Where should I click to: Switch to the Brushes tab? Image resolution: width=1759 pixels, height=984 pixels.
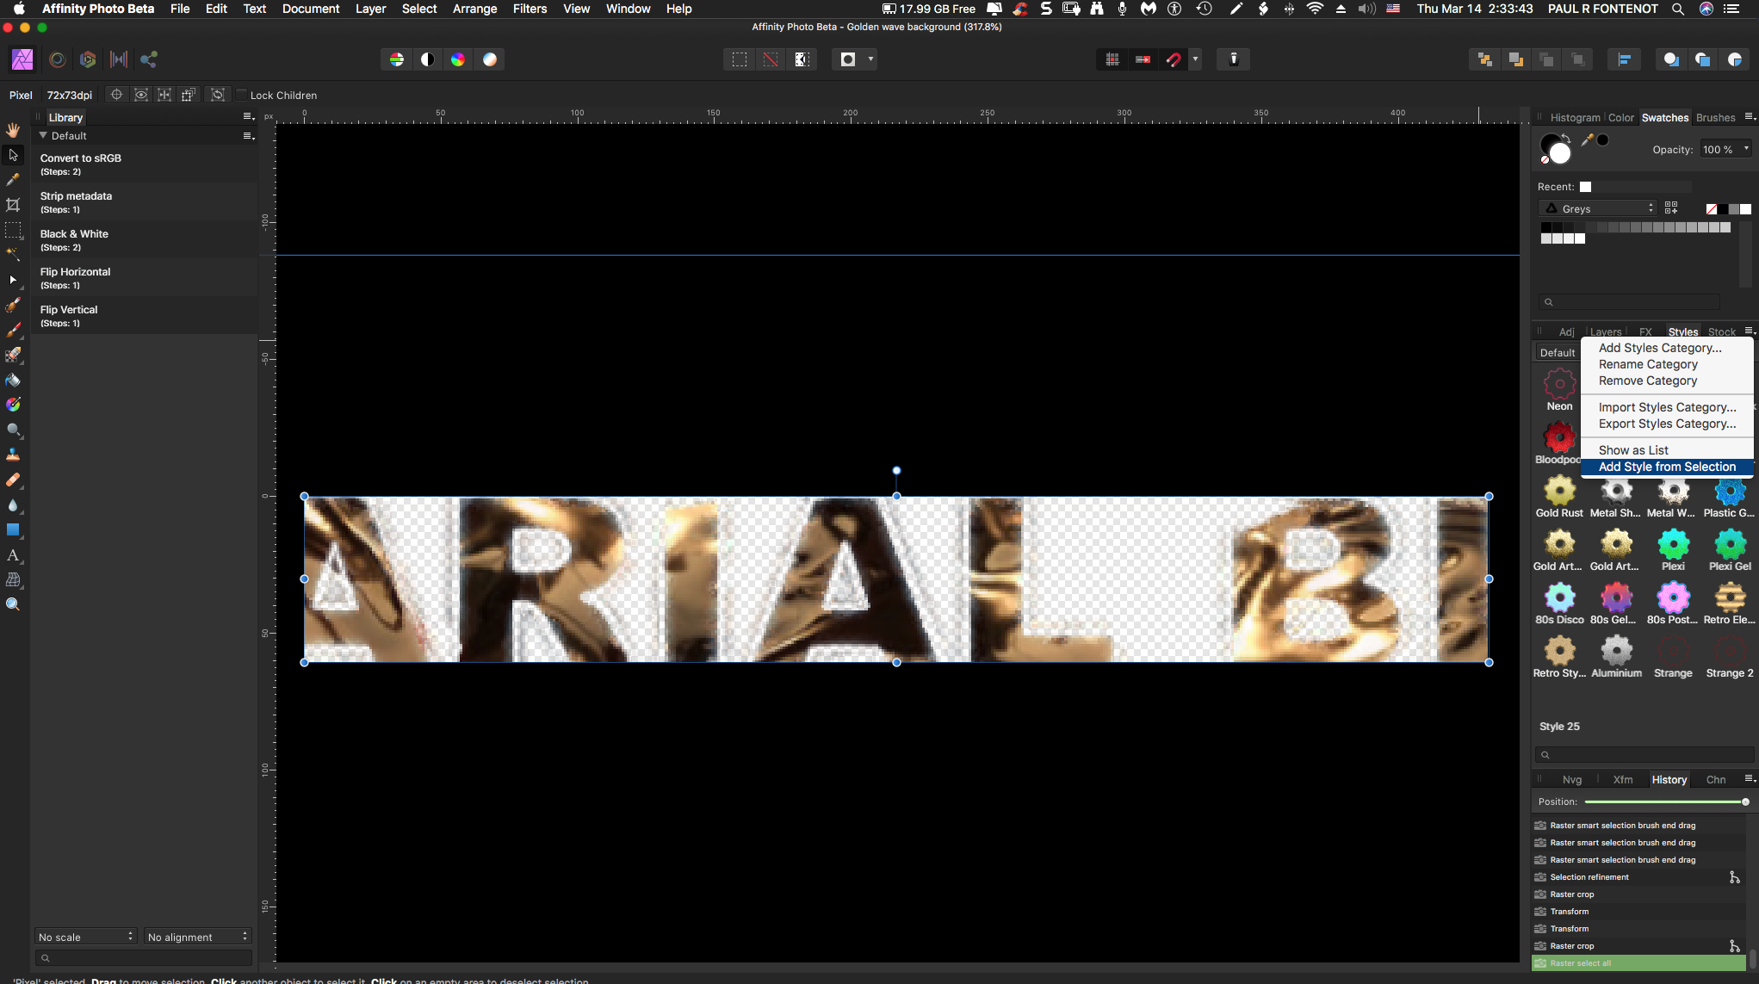click(1715, 118)
